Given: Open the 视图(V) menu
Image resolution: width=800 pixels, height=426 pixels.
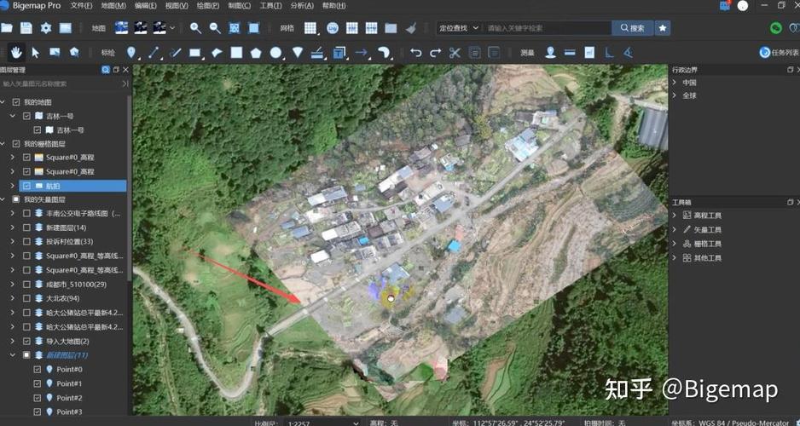Looking at the screenshot, I should (x=177, y=6).
